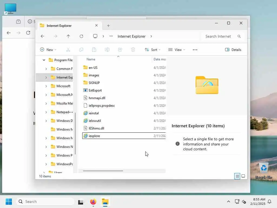
Task: Select ielowutil application icon
Action: point(85,121)
